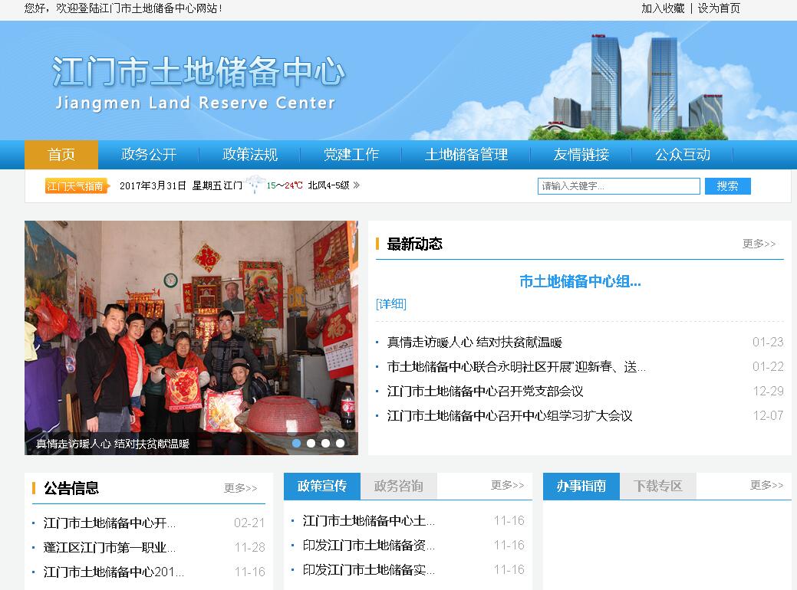
Task: Click the 搜索 search button
Action: coord(727,186)
